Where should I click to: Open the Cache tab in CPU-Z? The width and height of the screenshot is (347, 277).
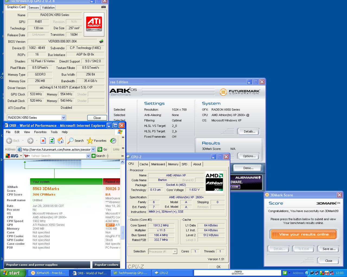click(x=144, y=164)
